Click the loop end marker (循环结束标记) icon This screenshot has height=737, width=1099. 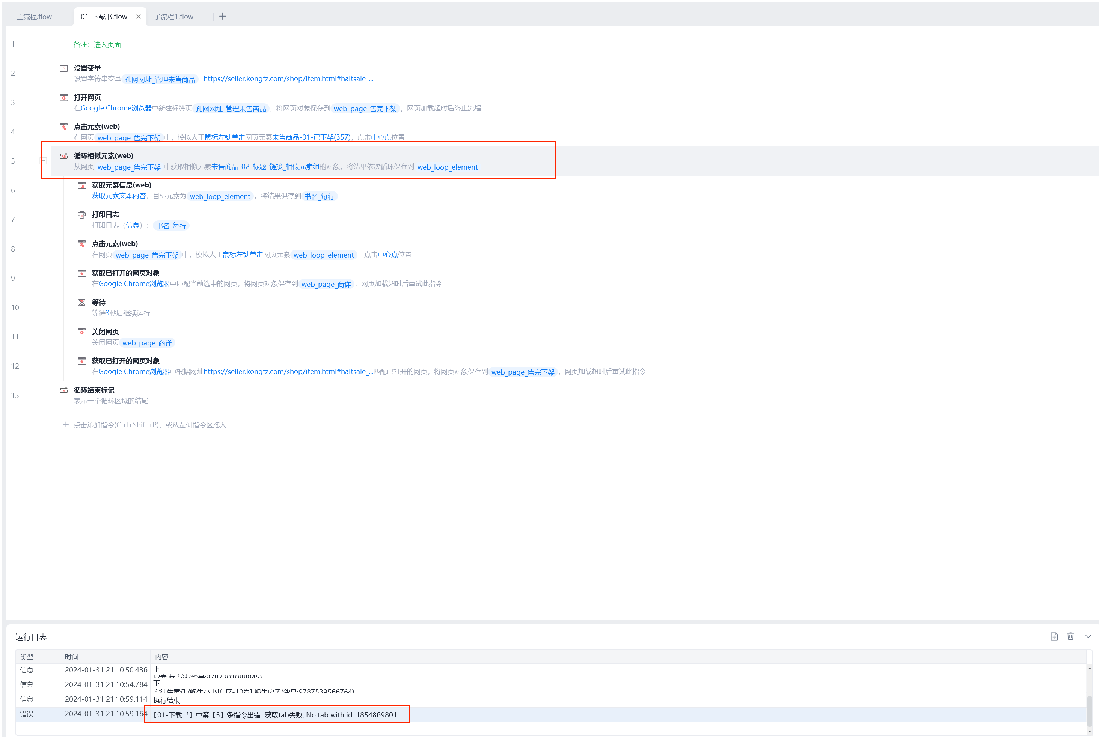point(64,390)
